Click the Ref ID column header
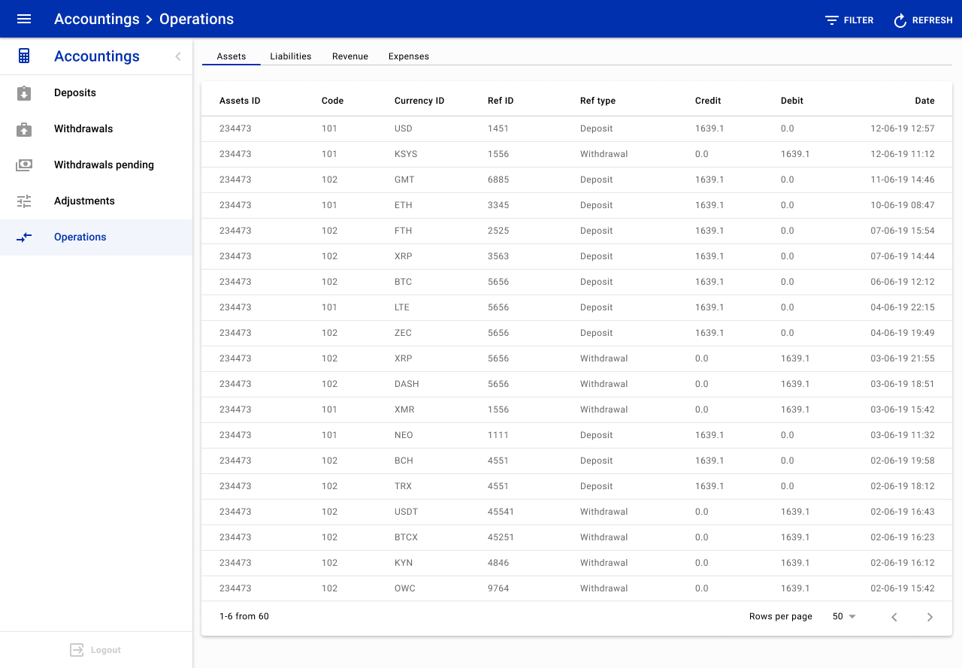Image resolution: width=962 pixels, height=668 pixels. [x=501, y=101]
